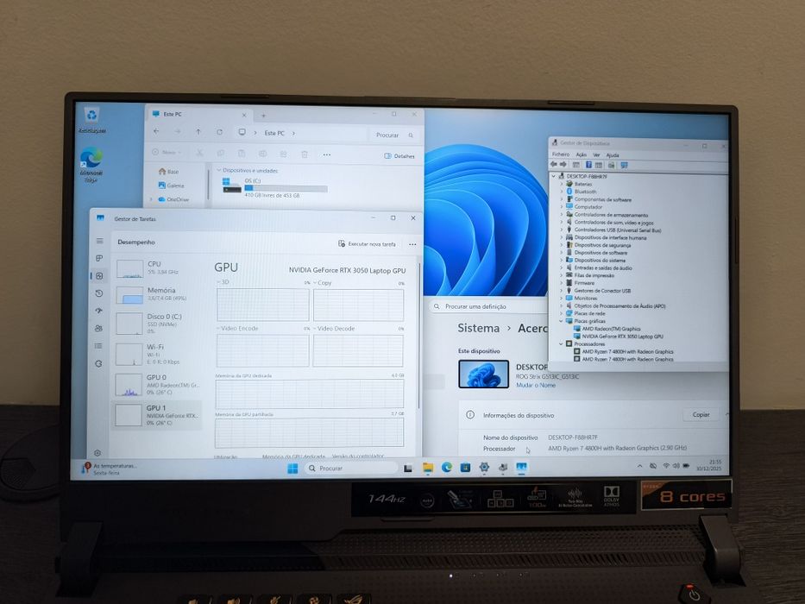This screenshot has width=805, height=604.
Task: Open Ficheiro menu in Device Manager
Action: [561, 154]
